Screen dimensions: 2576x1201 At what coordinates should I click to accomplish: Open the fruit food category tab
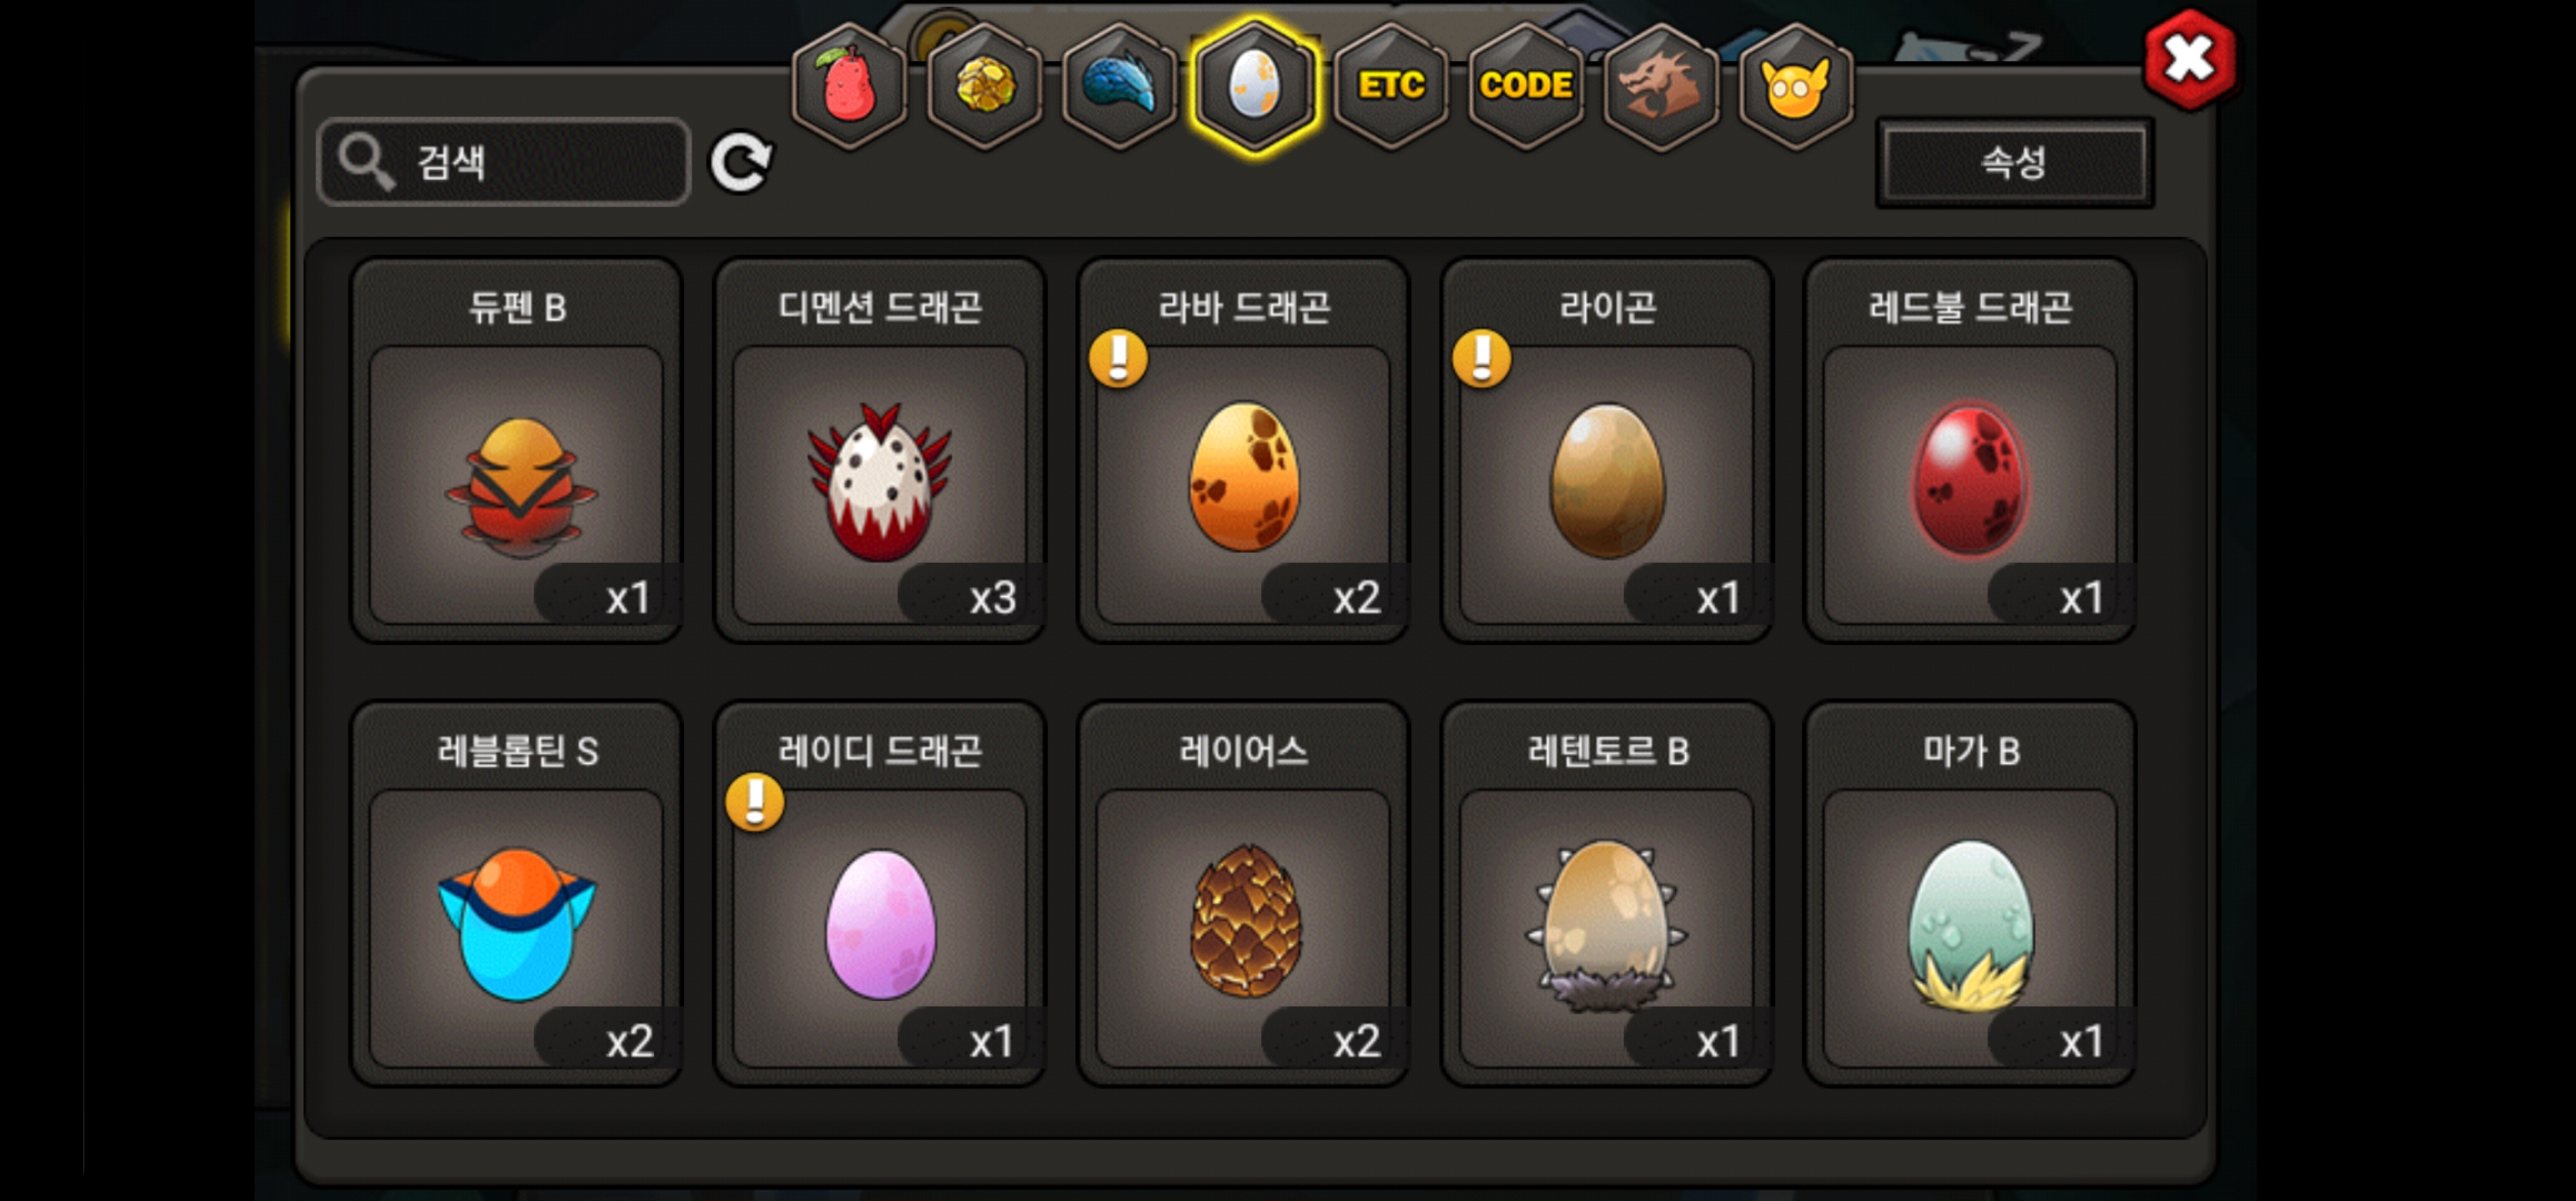848,86
